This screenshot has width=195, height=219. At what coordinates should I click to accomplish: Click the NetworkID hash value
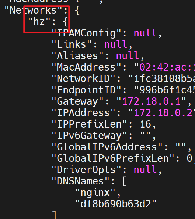click(164, 79)
